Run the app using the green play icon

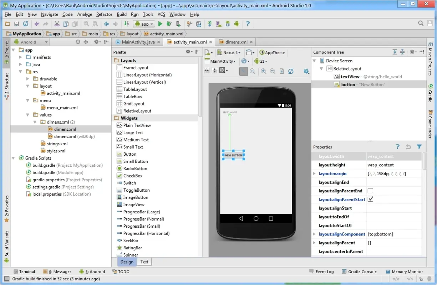coord(160,24)
